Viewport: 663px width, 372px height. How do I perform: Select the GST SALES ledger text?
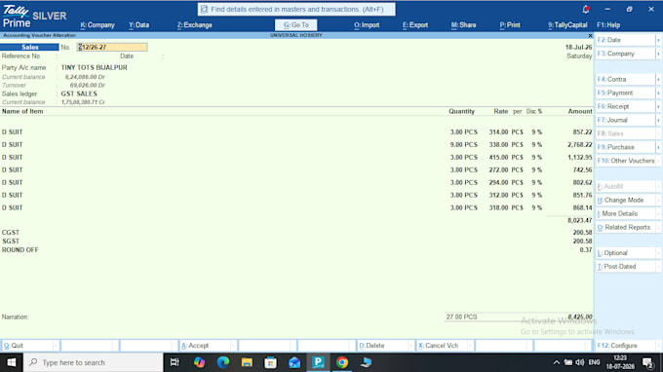(x=79, y=93)
